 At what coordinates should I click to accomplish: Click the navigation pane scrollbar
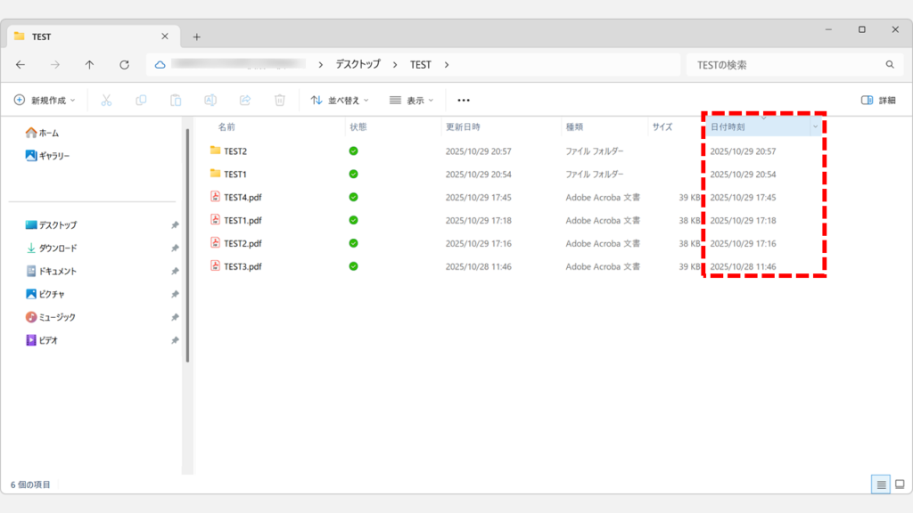(x=187, y=245)
